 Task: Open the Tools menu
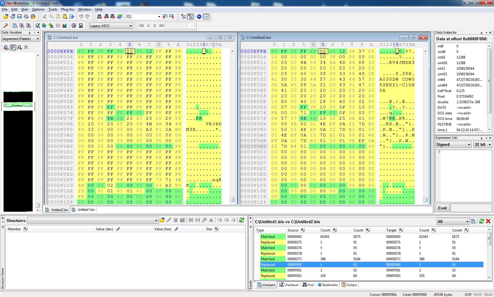(53, 9)
